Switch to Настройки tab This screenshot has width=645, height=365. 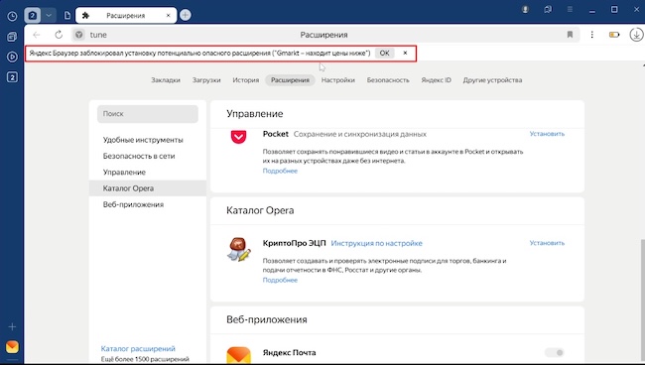[x=338, y=80]
